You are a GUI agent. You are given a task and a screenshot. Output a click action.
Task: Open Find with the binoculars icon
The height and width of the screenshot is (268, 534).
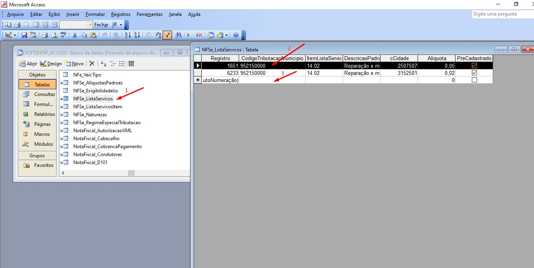[179, 35]
